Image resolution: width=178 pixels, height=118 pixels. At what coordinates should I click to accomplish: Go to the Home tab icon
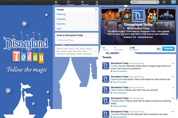pos(56,2)
